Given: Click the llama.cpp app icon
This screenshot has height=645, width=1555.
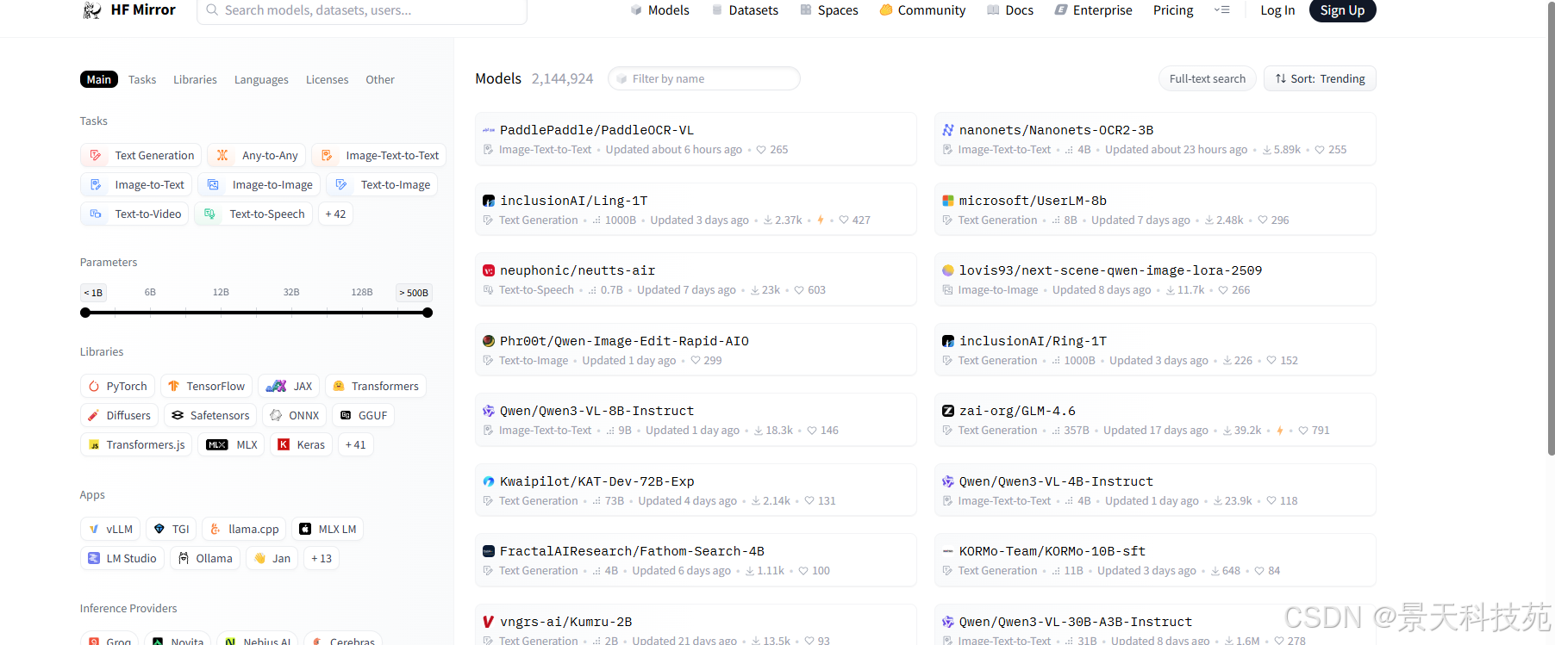Looking at the screenshot, I should (x=215, y=530).
